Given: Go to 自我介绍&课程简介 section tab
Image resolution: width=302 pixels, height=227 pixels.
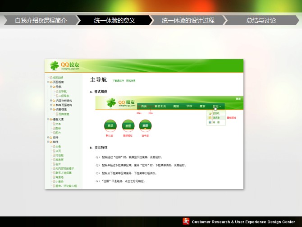Looking at the screenshot, I should click(x=41, y=20).
